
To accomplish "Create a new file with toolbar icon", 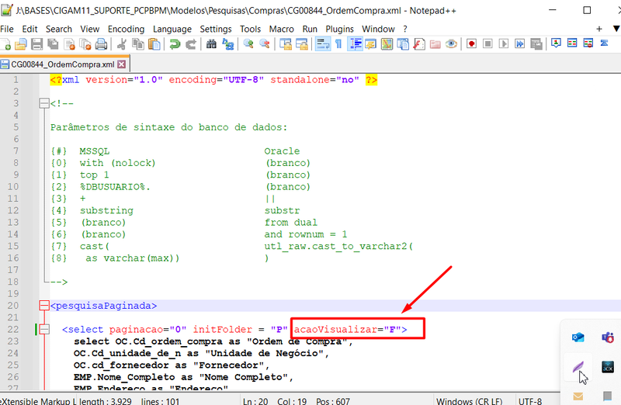I will pyautogui.click(x=5, y=44).
